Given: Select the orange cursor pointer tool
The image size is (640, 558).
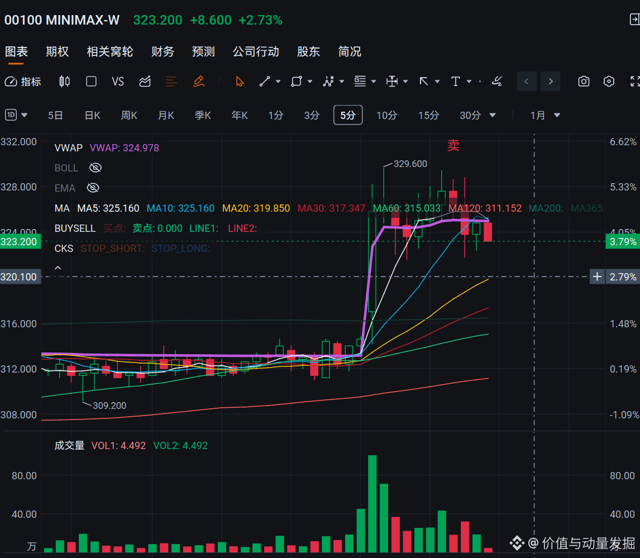Looking at the screenshot, I should (240, 82).
